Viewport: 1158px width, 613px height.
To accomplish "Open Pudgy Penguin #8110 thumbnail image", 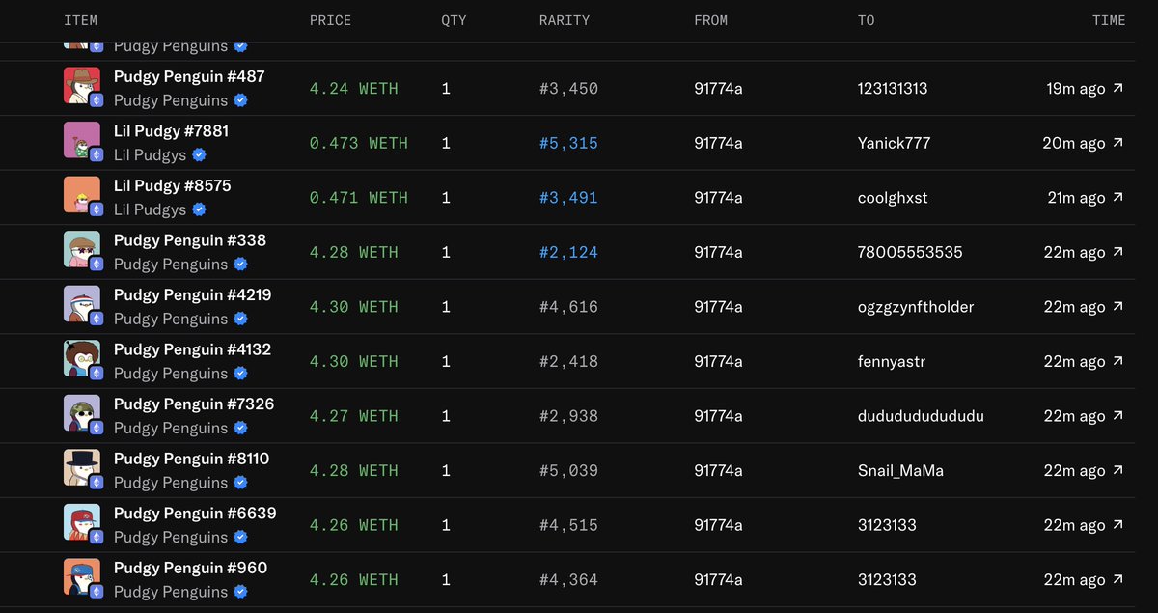I will (81, 467).
